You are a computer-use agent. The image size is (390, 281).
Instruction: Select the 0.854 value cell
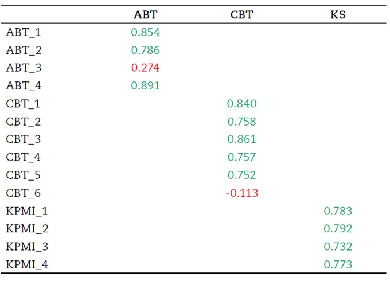coord(145,33)
